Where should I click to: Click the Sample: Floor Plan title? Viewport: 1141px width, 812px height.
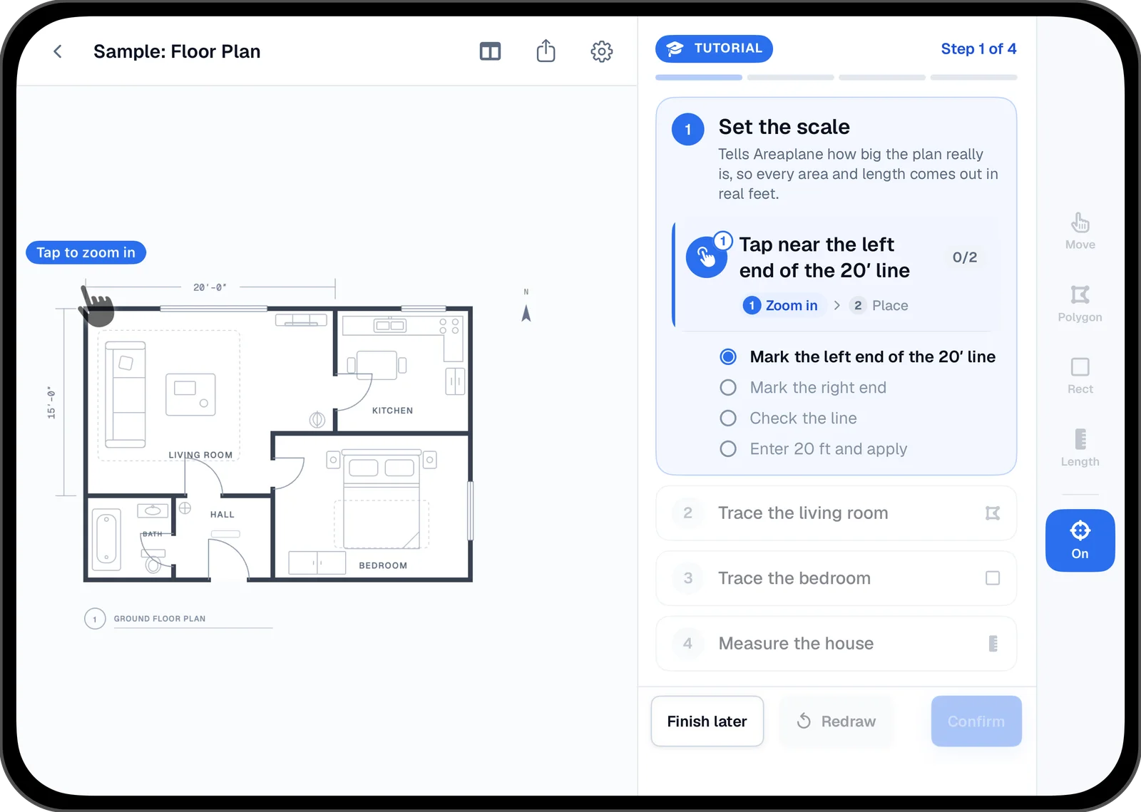pyautogui.click(x=177, y=51)
